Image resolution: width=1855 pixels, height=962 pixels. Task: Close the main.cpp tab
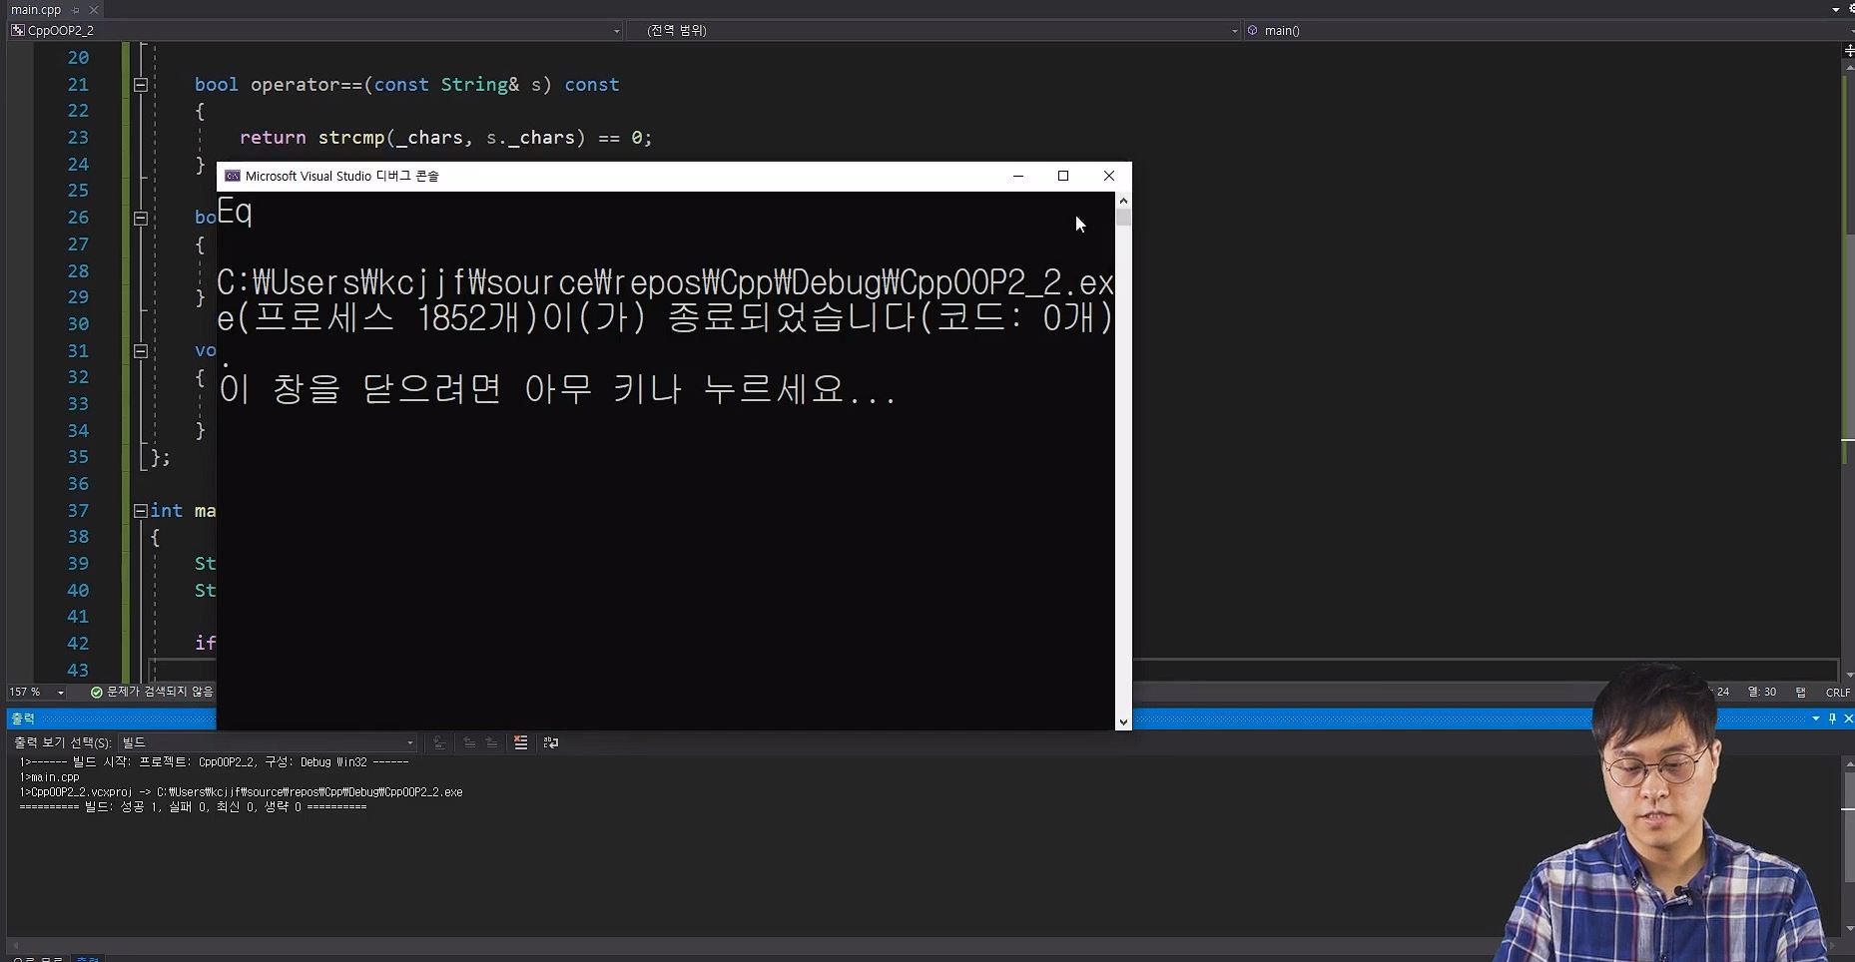coord(94,10)
